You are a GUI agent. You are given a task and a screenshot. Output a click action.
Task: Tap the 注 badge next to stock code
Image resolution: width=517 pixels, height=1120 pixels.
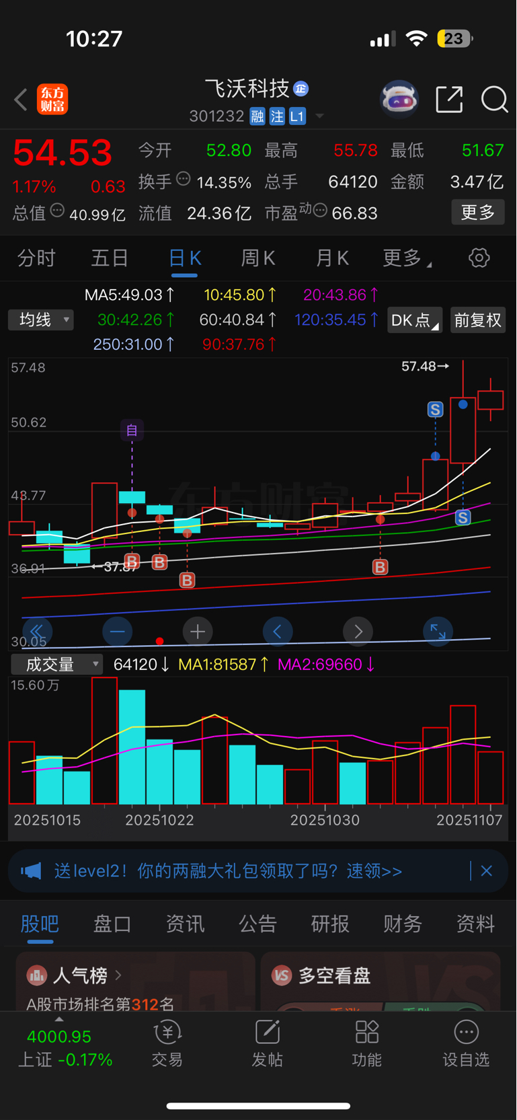[x=277, y=116]
